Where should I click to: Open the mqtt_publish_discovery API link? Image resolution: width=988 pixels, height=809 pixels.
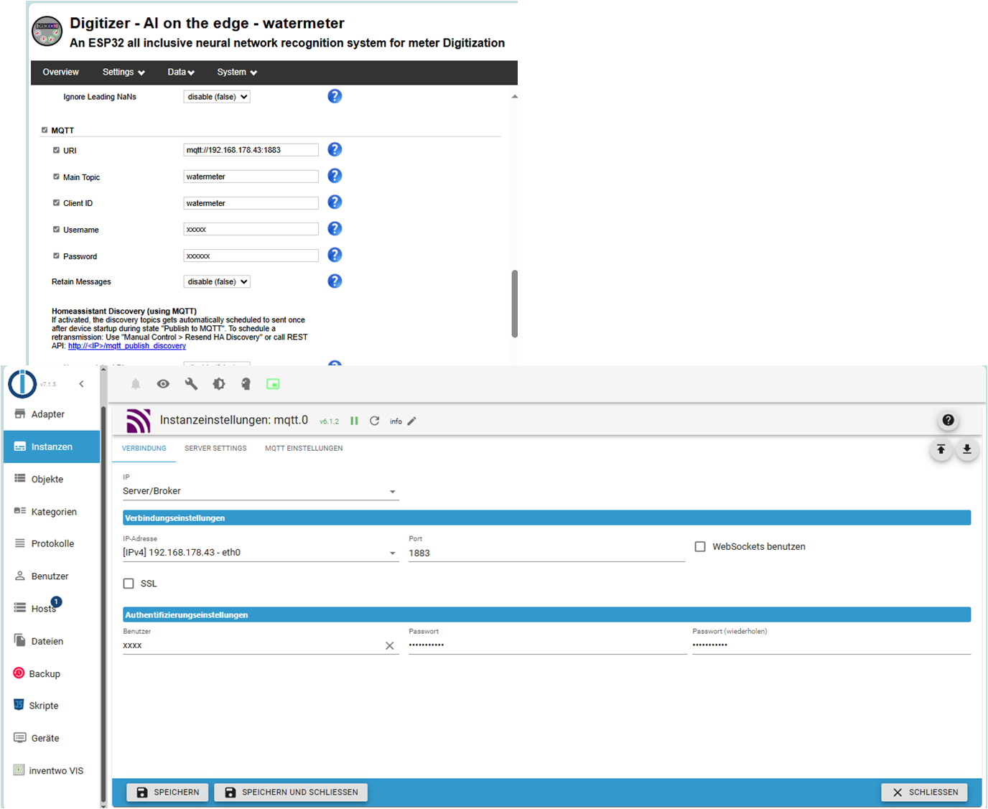click(x=127, y=346)
